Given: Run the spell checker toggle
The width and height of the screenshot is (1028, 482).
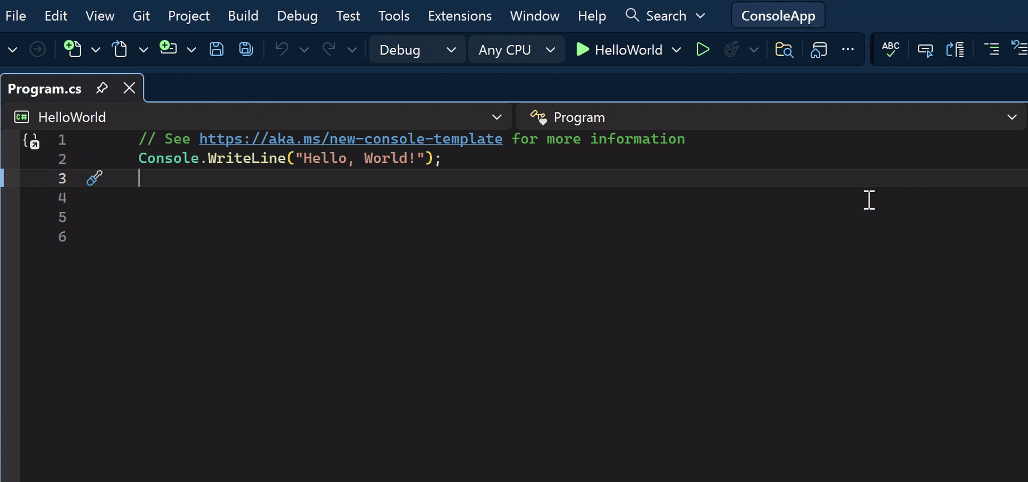Looking at the screenshot, I should (891, 49).
